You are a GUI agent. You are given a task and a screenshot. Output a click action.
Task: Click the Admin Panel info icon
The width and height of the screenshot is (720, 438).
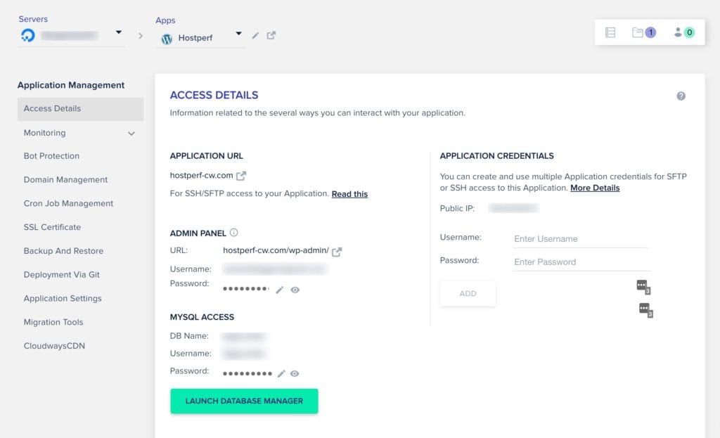[x=234, y=233]
